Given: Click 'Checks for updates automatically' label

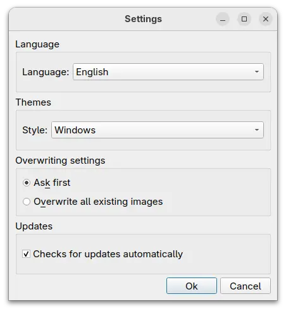Looking at the screenshot, I should tap(108, 254).
